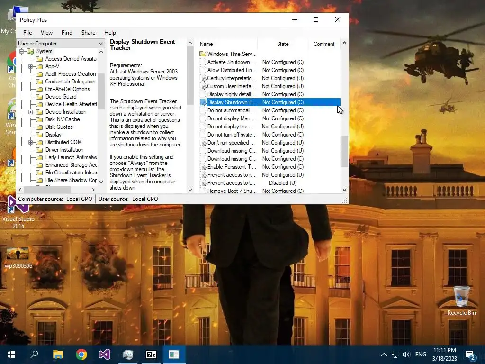Select Do not turn off system policy
This screenshot has height=364, width=485.
click(x=269, y=134)
